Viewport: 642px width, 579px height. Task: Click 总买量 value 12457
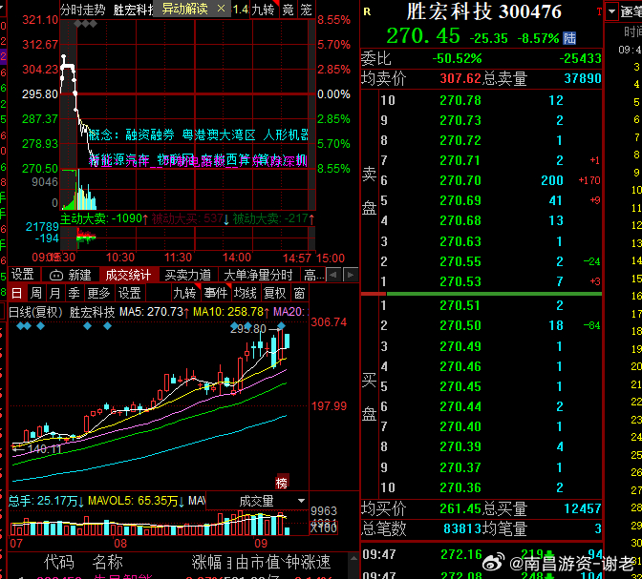pyautogui.click(x=583, y=508)
